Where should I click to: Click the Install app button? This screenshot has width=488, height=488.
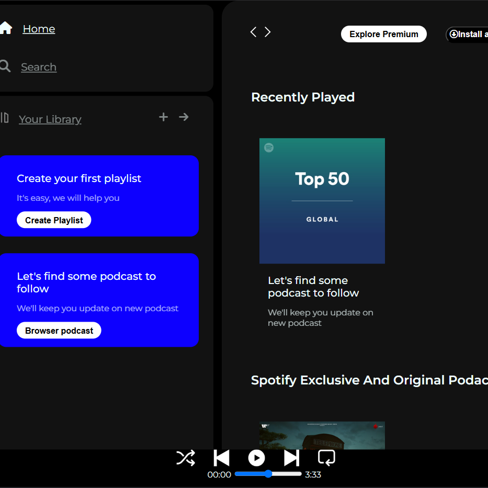coord(467,34)
